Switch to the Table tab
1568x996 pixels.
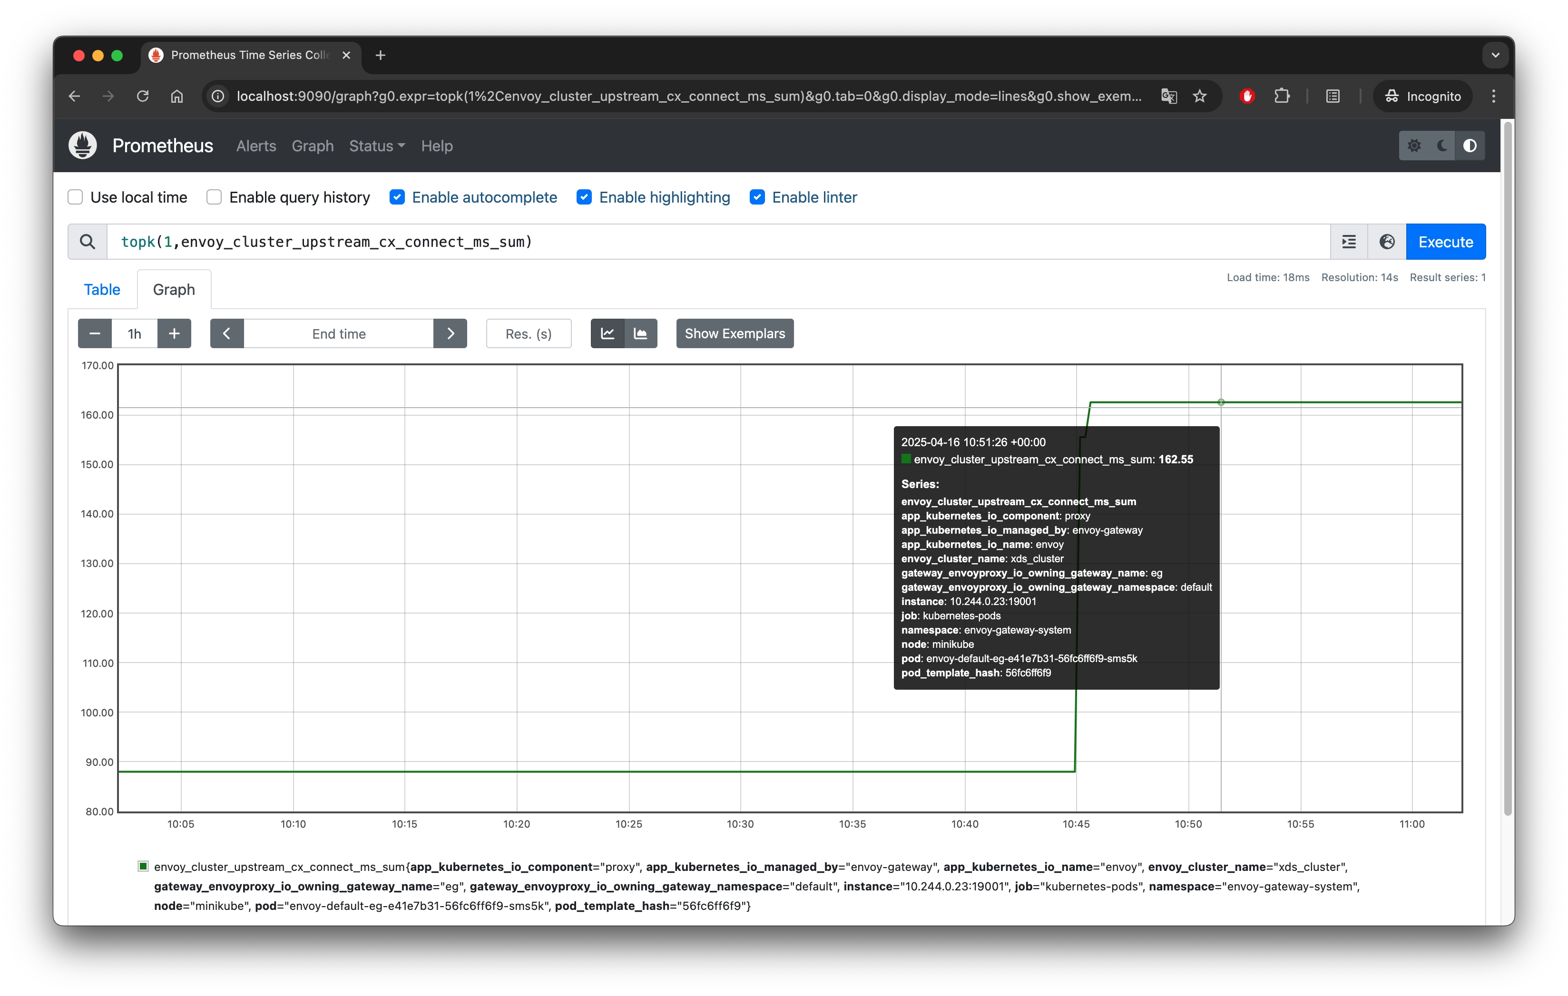[x=102, y=290]
